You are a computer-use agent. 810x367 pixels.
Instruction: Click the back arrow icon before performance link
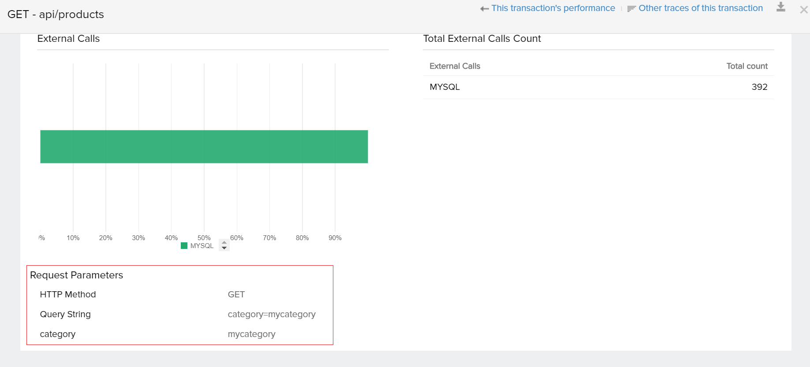pos(484,9)
